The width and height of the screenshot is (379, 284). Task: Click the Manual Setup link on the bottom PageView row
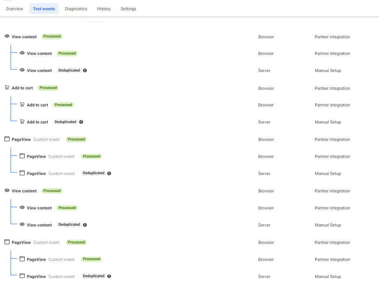coord(327,276)
